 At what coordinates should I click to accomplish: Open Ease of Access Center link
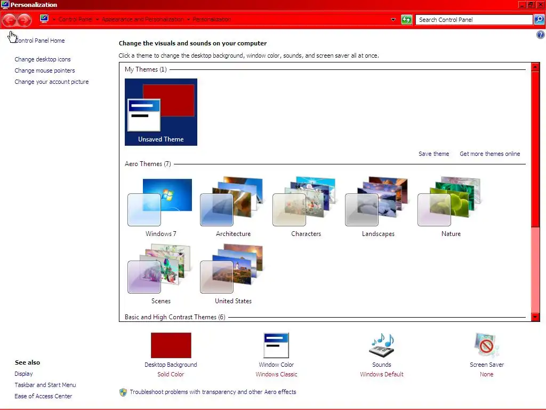[x=43, y=396]
